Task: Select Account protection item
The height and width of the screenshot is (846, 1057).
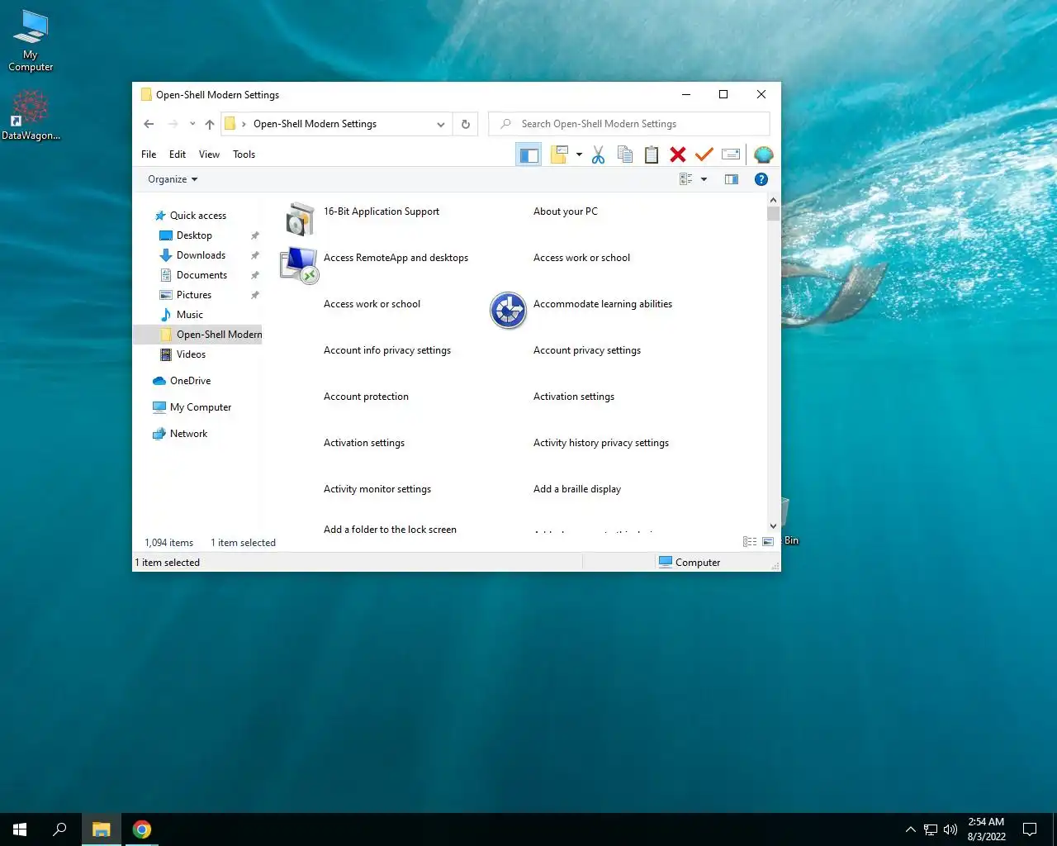Action: [x=366, y=397]
